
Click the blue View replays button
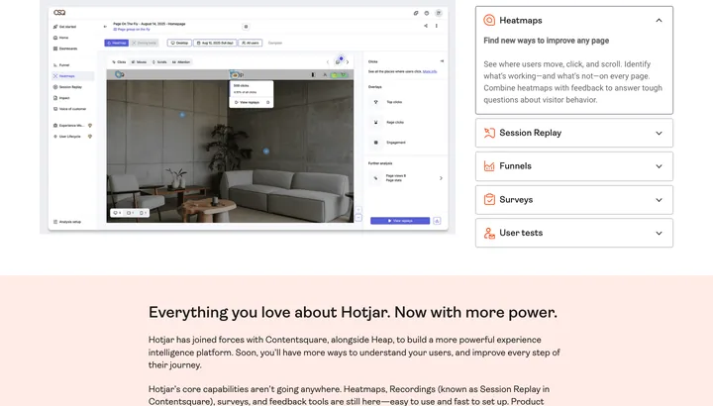coord(400,221)
